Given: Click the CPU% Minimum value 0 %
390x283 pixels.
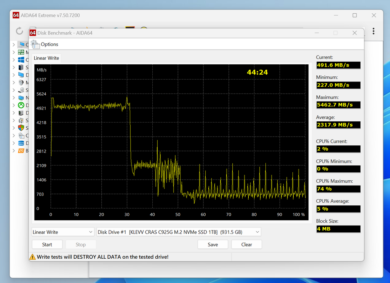Looking at the screenshot, I should pos(338,169).
